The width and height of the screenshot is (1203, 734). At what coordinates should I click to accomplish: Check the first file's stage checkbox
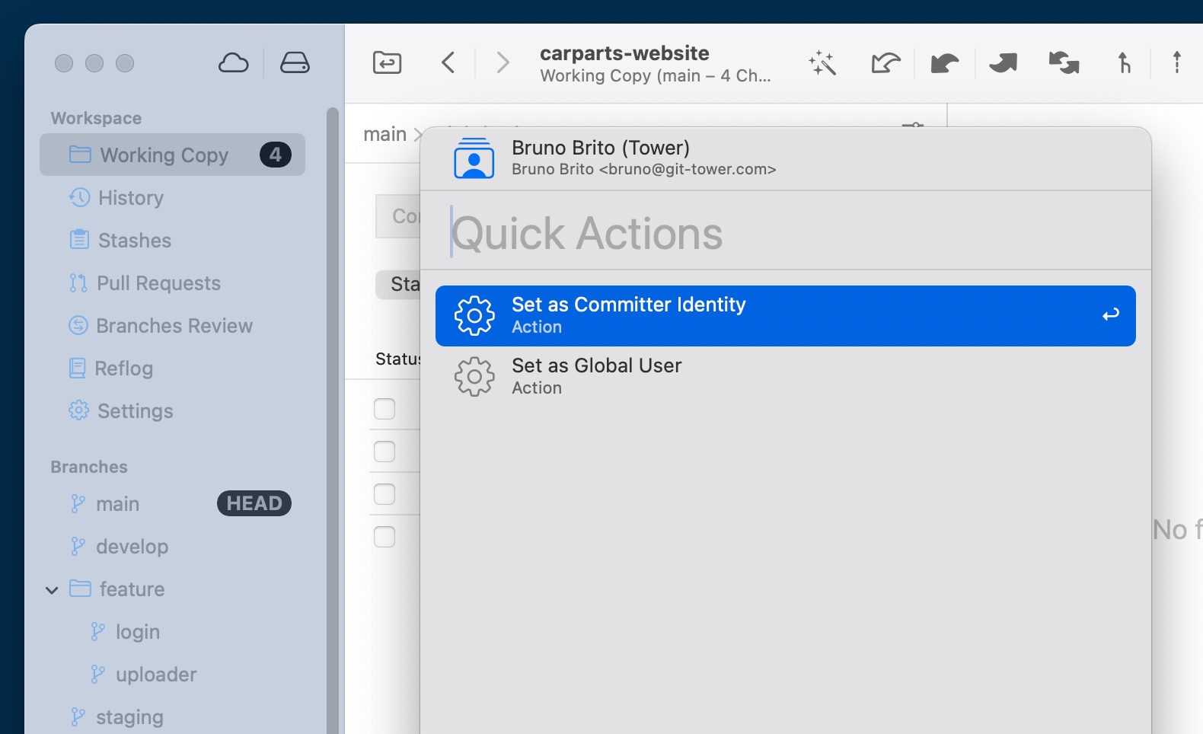point(385,409)
